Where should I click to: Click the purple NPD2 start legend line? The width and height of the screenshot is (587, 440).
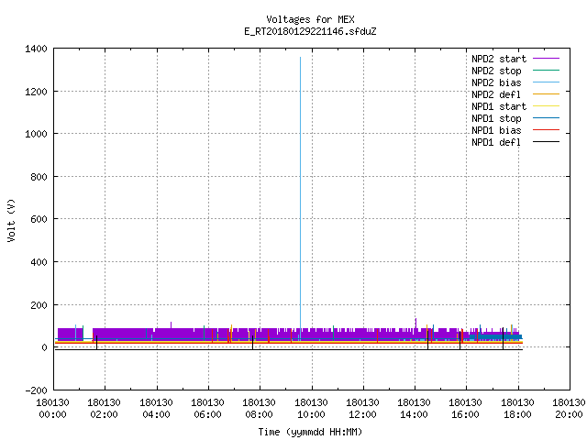click(x=547, y=59)
